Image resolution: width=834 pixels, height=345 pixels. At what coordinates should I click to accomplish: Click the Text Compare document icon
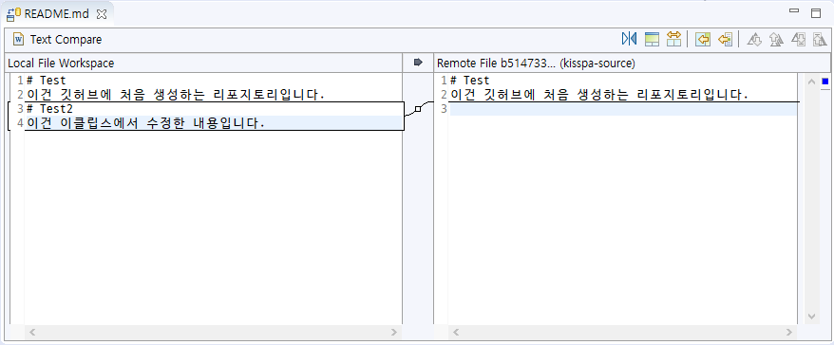click(x=19, y=39)
